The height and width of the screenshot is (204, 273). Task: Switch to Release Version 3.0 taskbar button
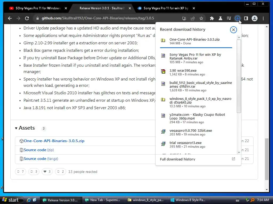(x=61, y=200)
